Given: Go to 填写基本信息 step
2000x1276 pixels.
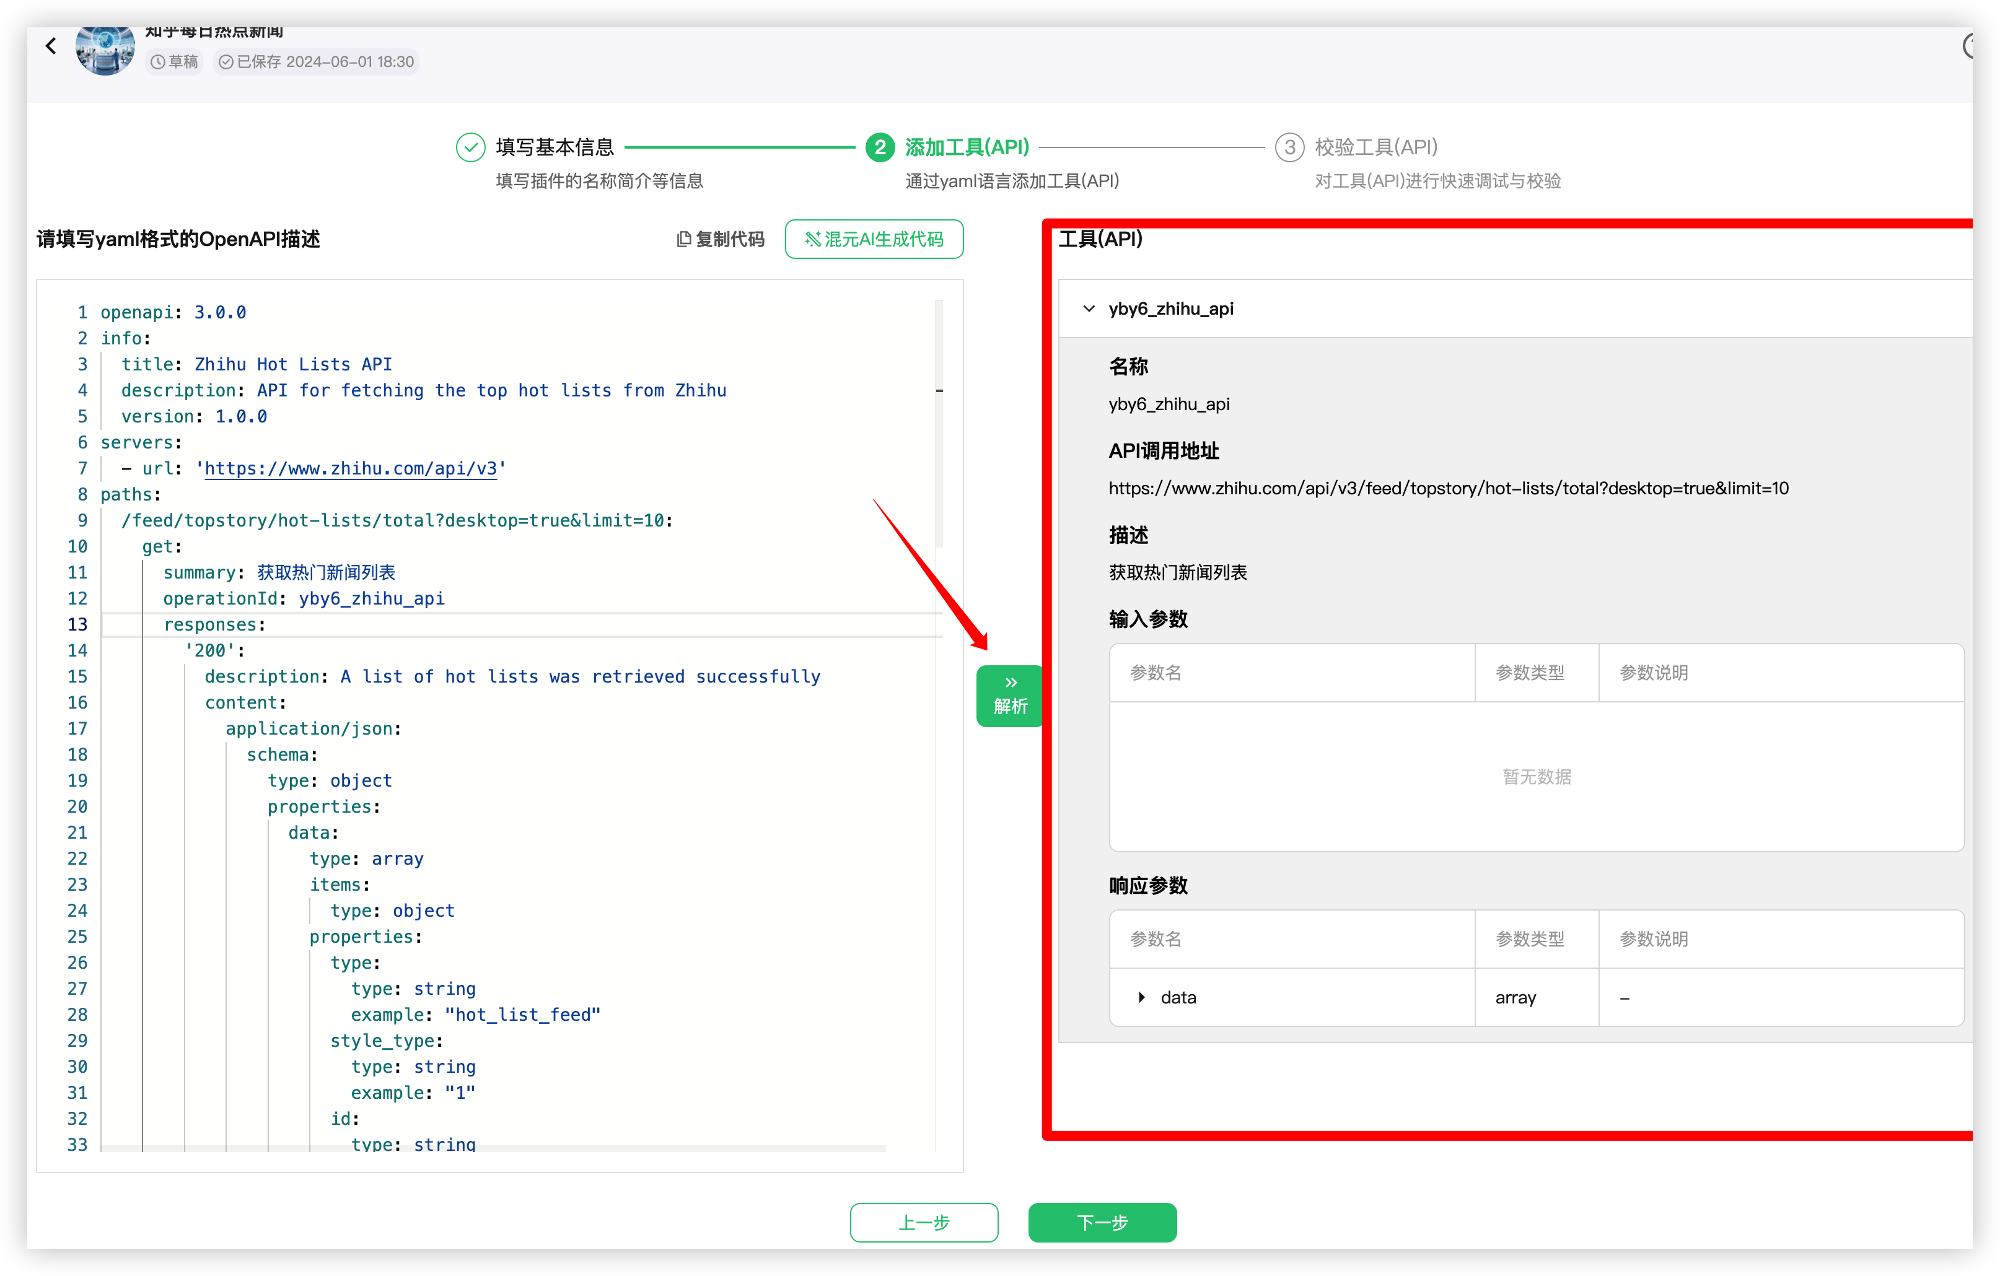Looking at the screenshot, I should [554, 147].
